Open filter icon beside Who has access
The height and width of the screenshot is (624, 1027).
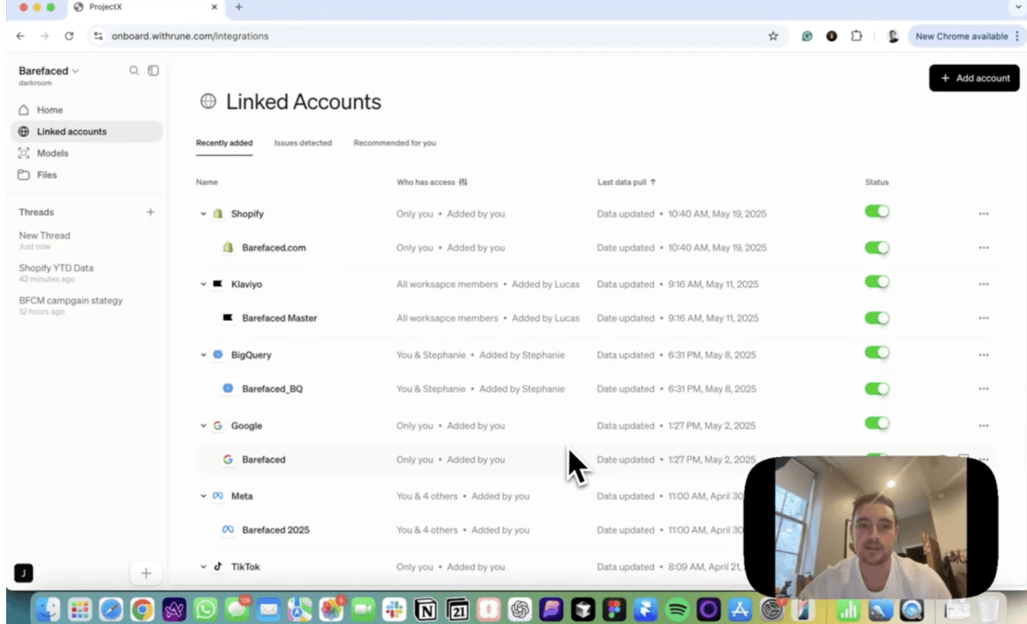tap(463, 182)
